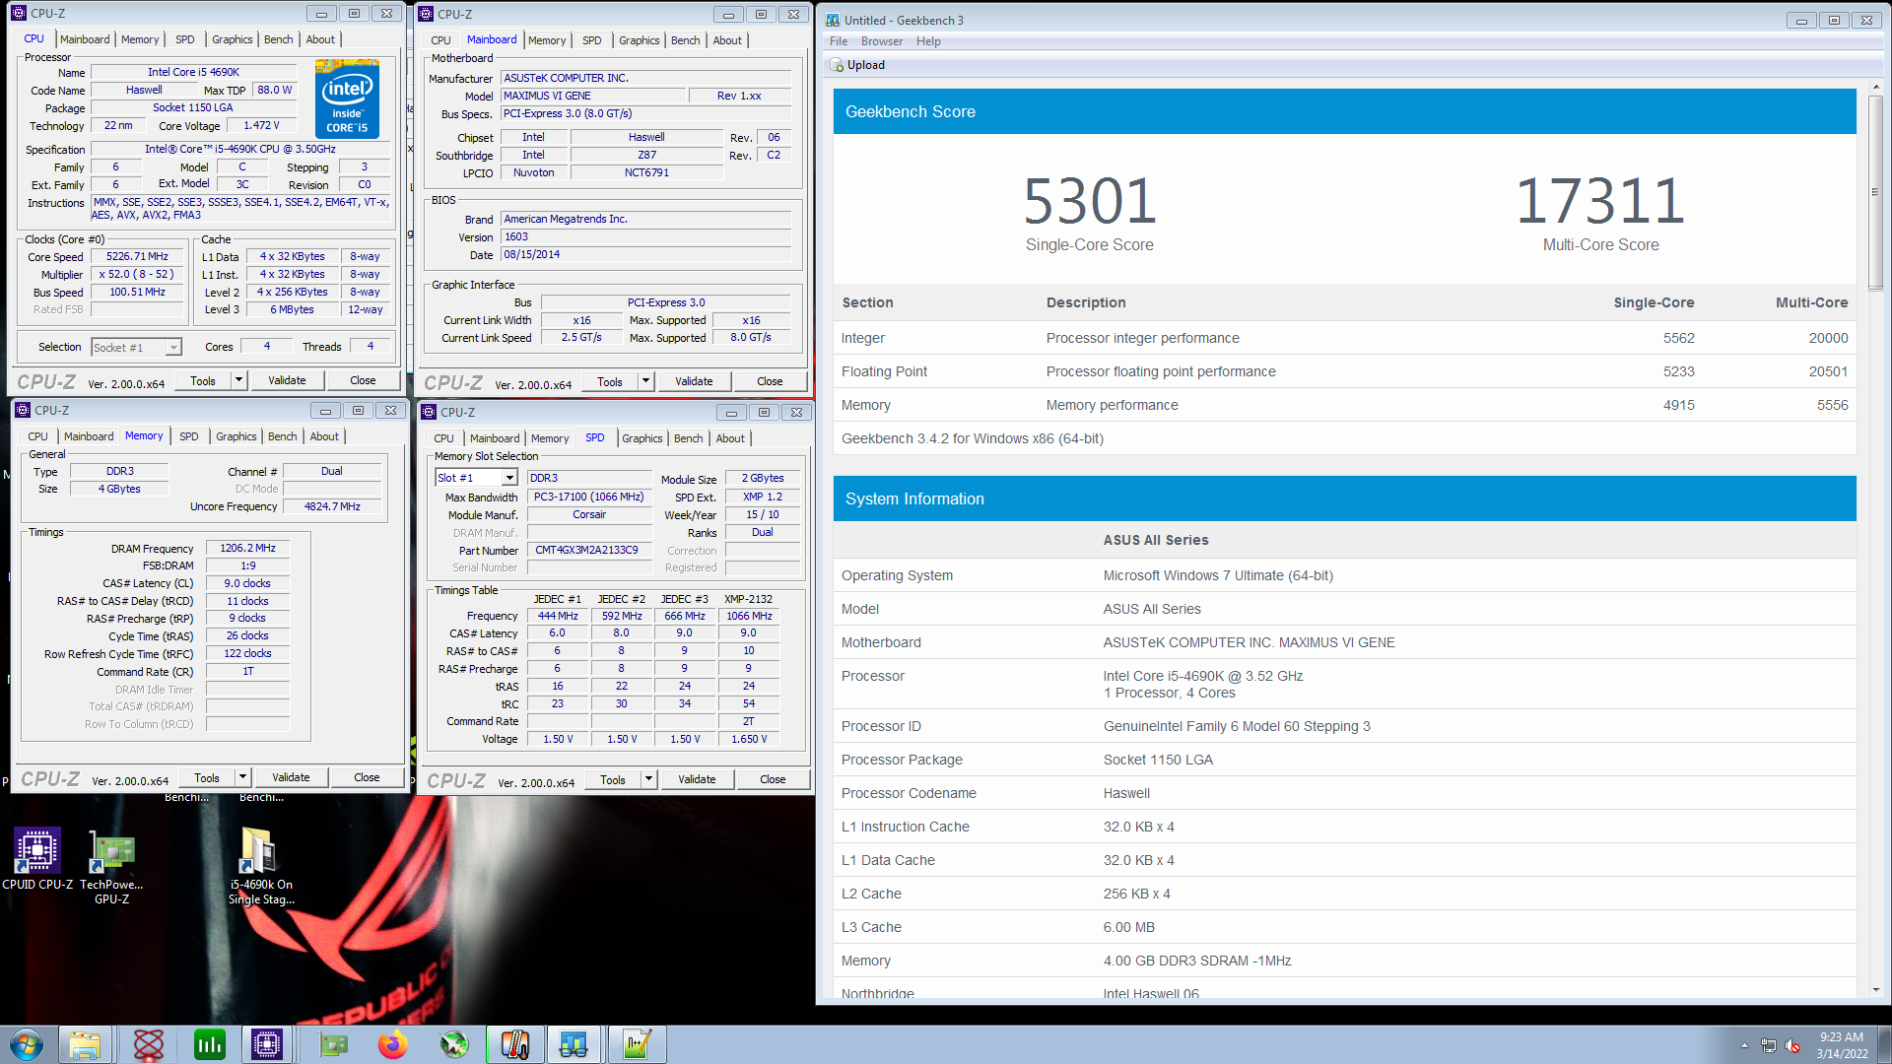Select Memory tab in Mainboard CPU-Z window
Image resolution: width=1892 pixels, height=1064 pixels.
tap(546, 40)
